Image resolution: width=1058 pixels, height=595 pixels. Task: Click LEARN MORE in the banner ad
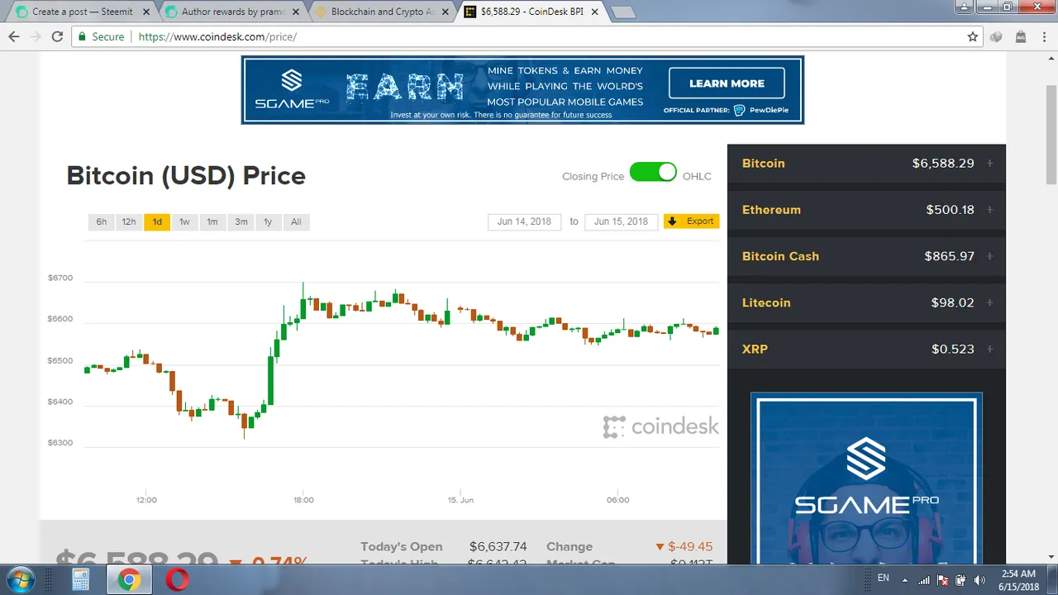[727, 83]
